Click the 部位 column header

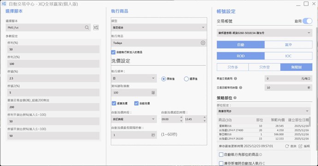coord(259,120)
